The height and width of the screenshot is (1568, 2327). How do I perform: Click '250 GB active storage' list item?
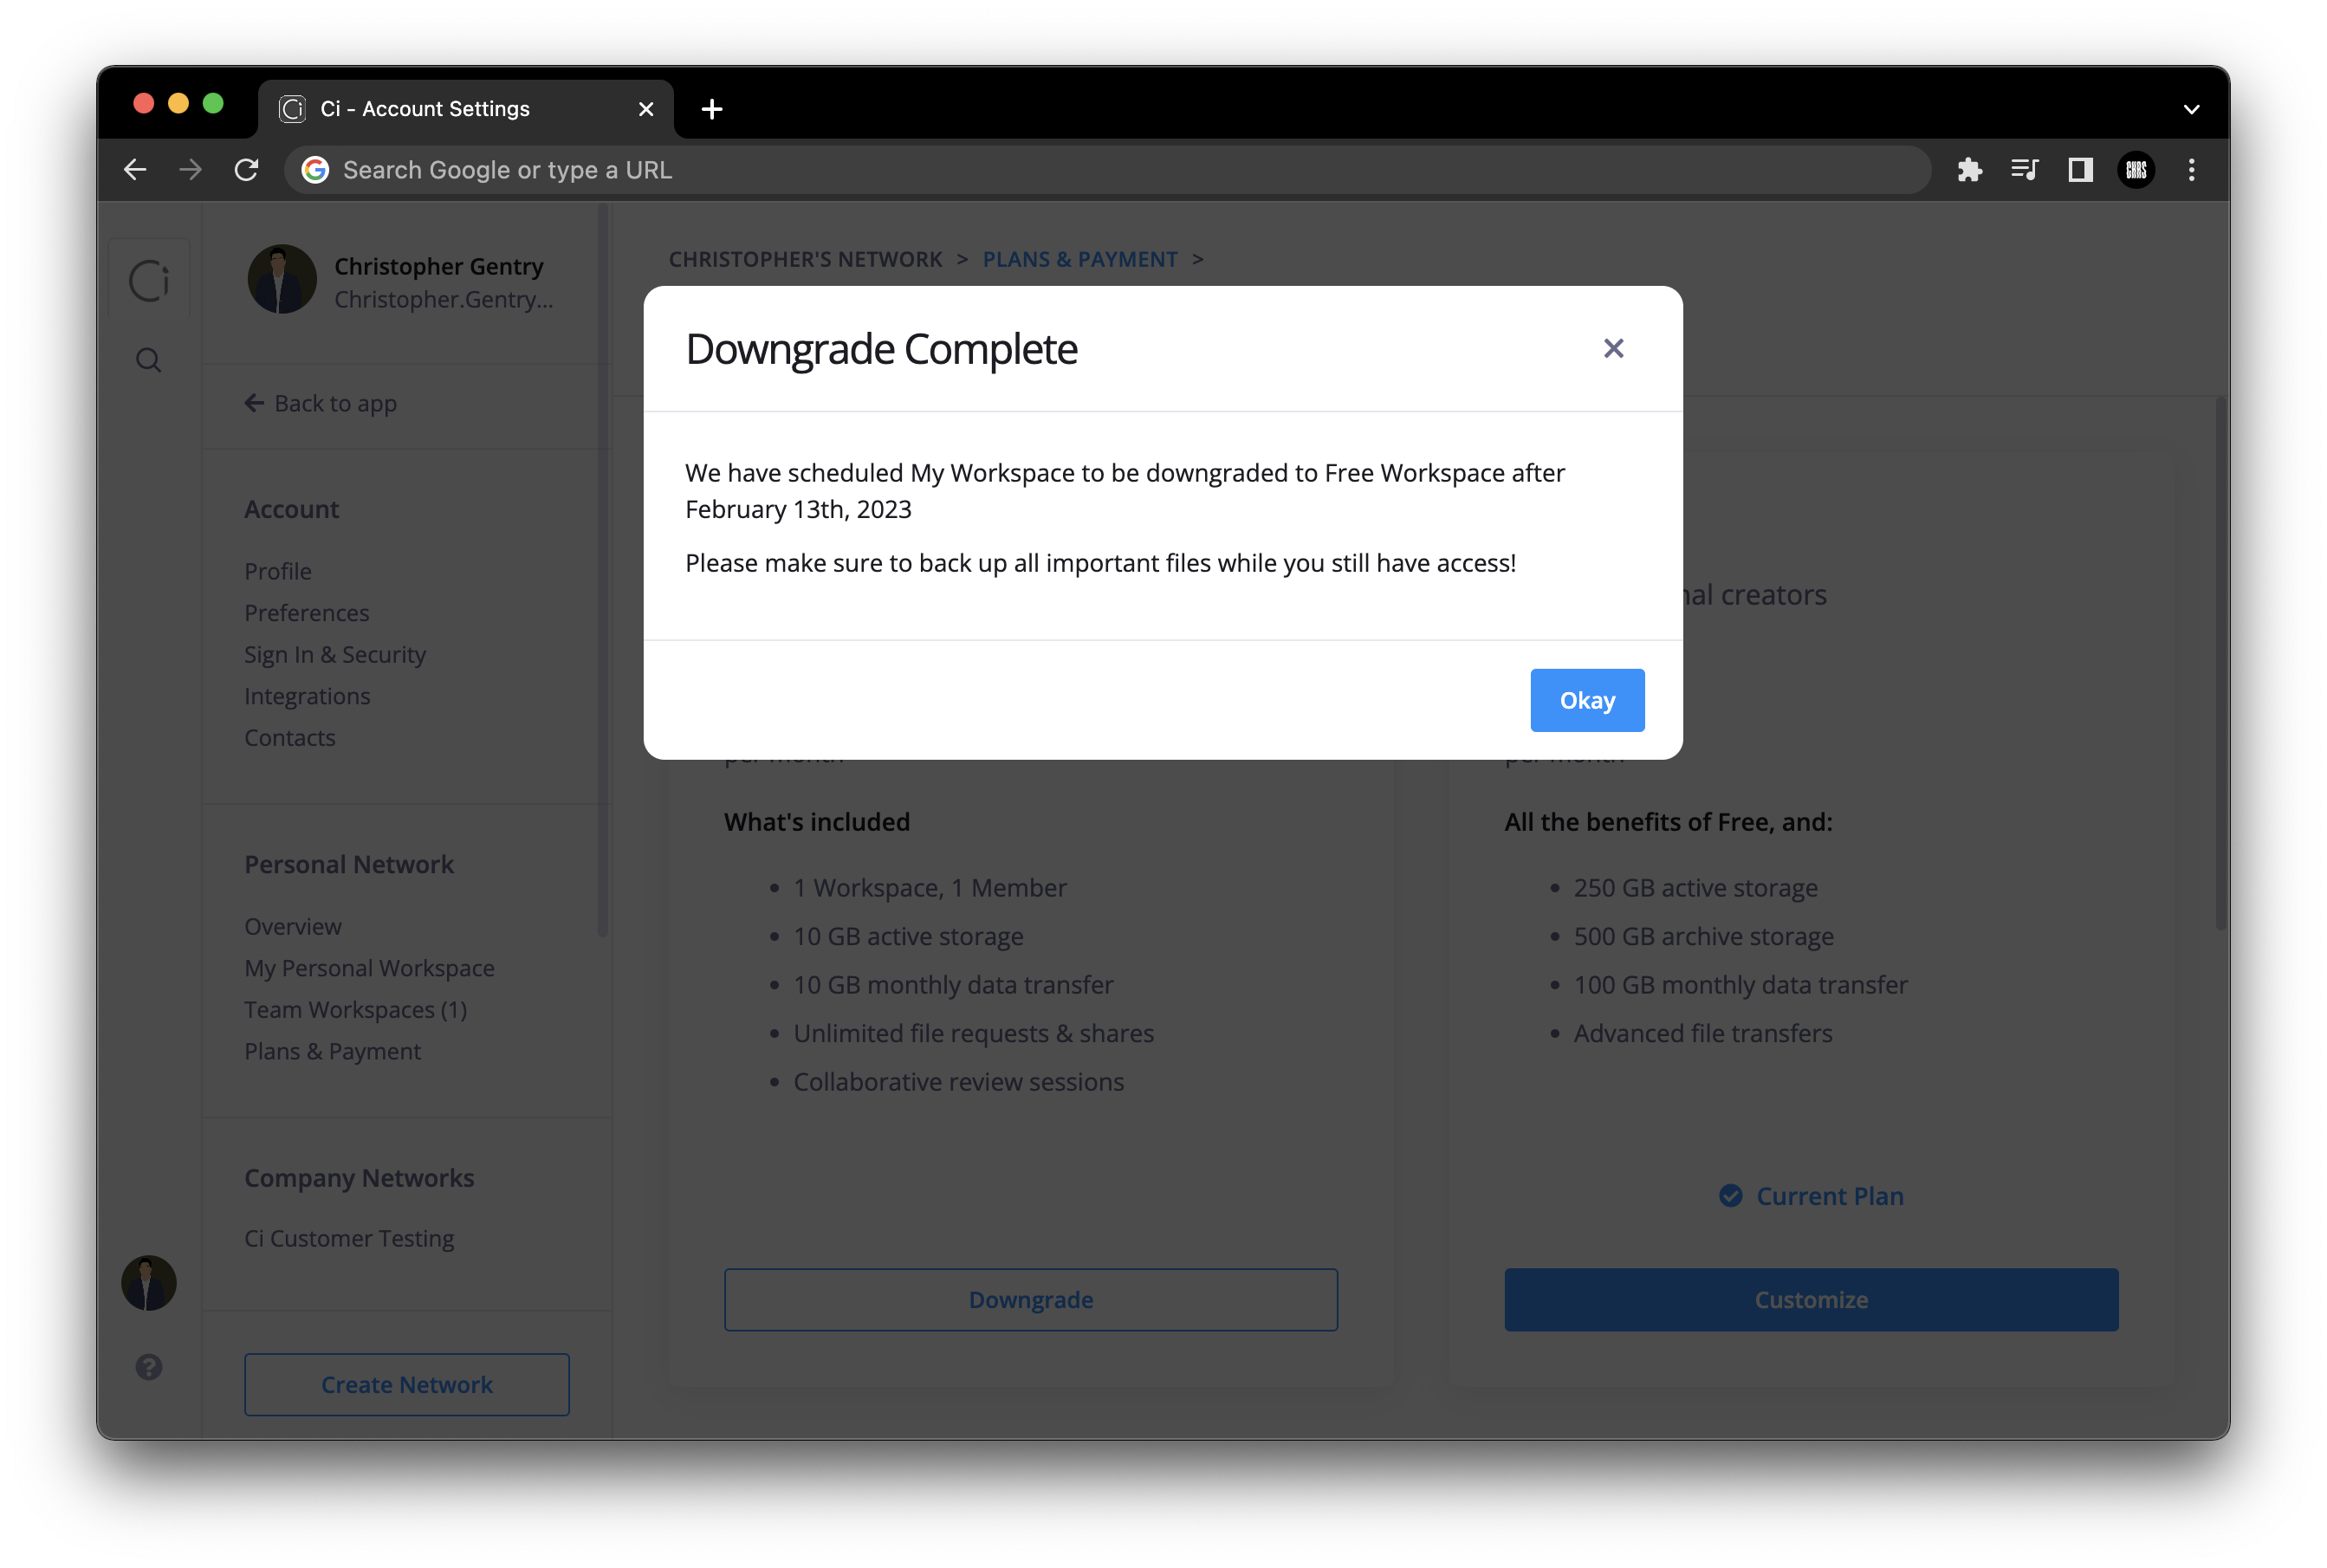point(1696,888)
